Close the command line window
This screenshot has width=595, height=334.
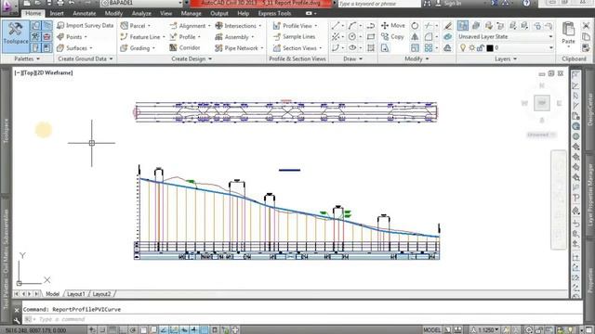[17, 310]
